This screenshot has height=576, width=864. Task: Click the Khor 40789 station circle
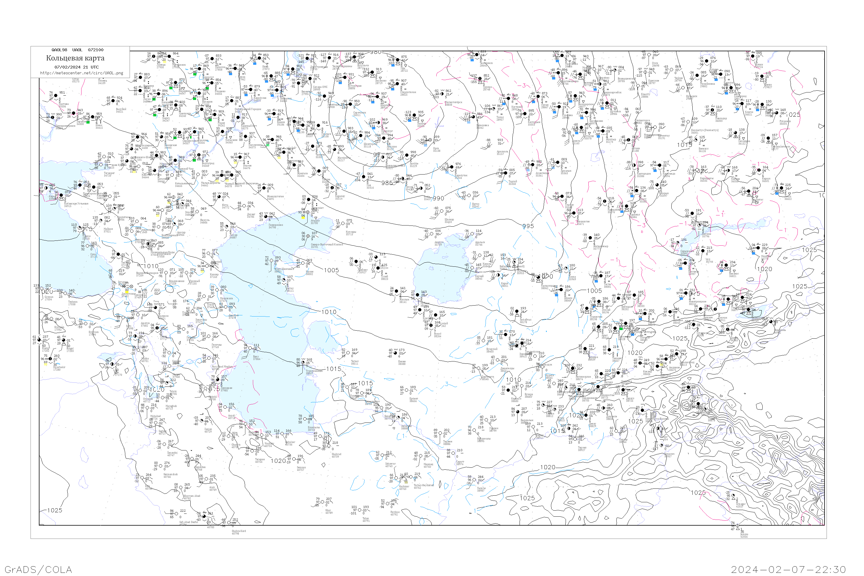tap(322, 502)
